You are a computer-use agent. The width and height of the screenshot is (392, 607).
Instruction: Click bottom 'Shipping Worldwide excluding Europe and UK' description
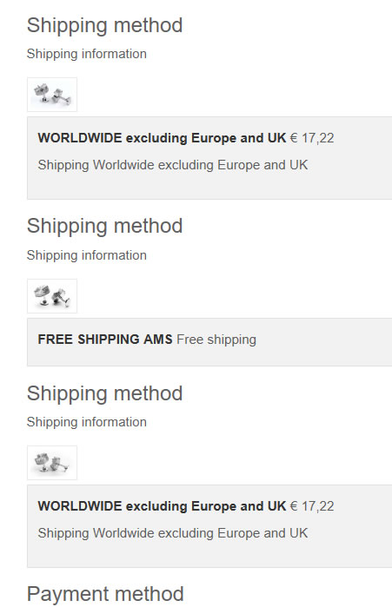173,533
